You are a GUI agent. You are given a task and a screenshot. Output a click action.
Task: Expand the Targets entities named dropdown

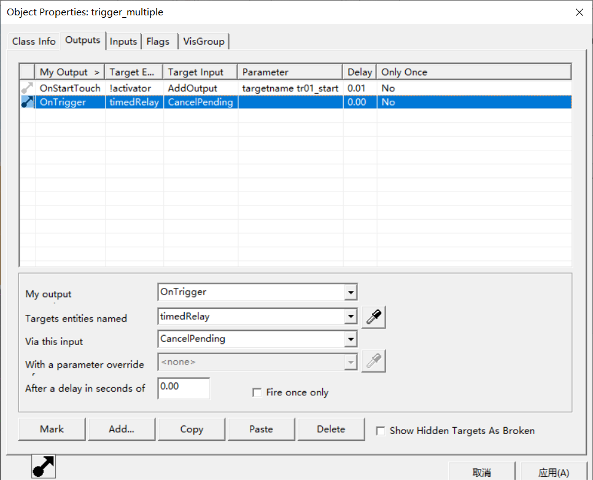(351, 316)
